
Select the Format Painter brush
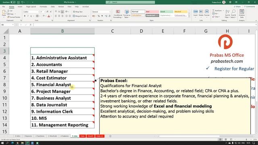click(x=8, y=17)
